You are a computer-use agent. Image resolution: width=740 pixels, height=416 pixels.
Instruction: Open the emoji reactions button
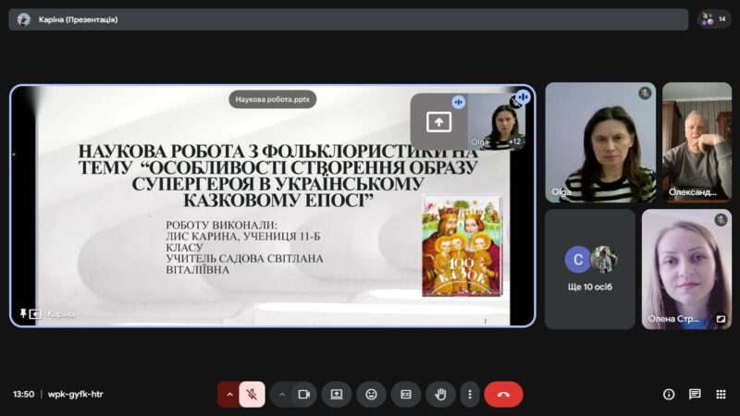pos(372,395)
